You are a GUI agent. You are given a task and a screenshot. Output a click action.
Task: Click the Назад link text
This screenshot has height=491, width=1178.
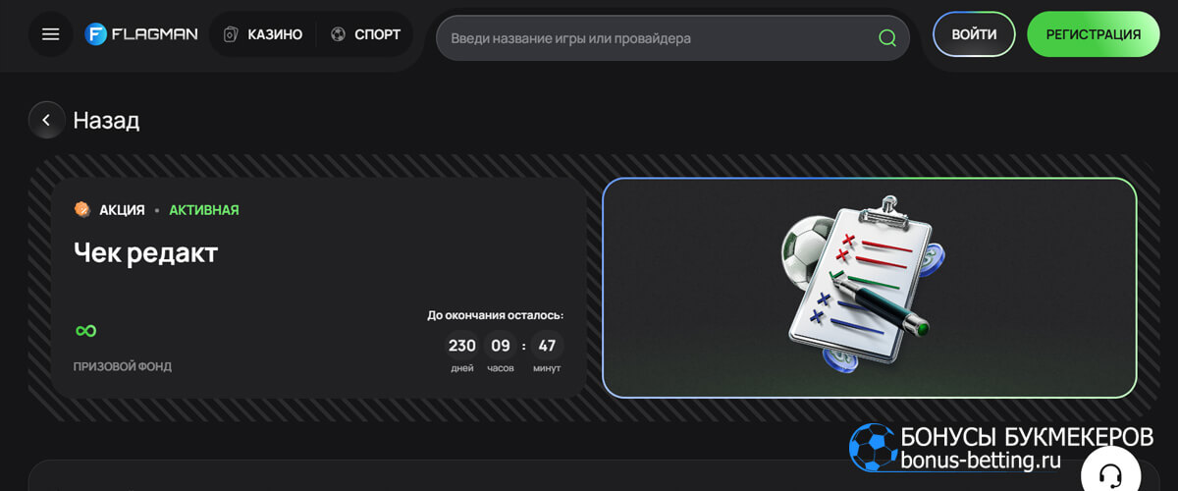[106, 121]
